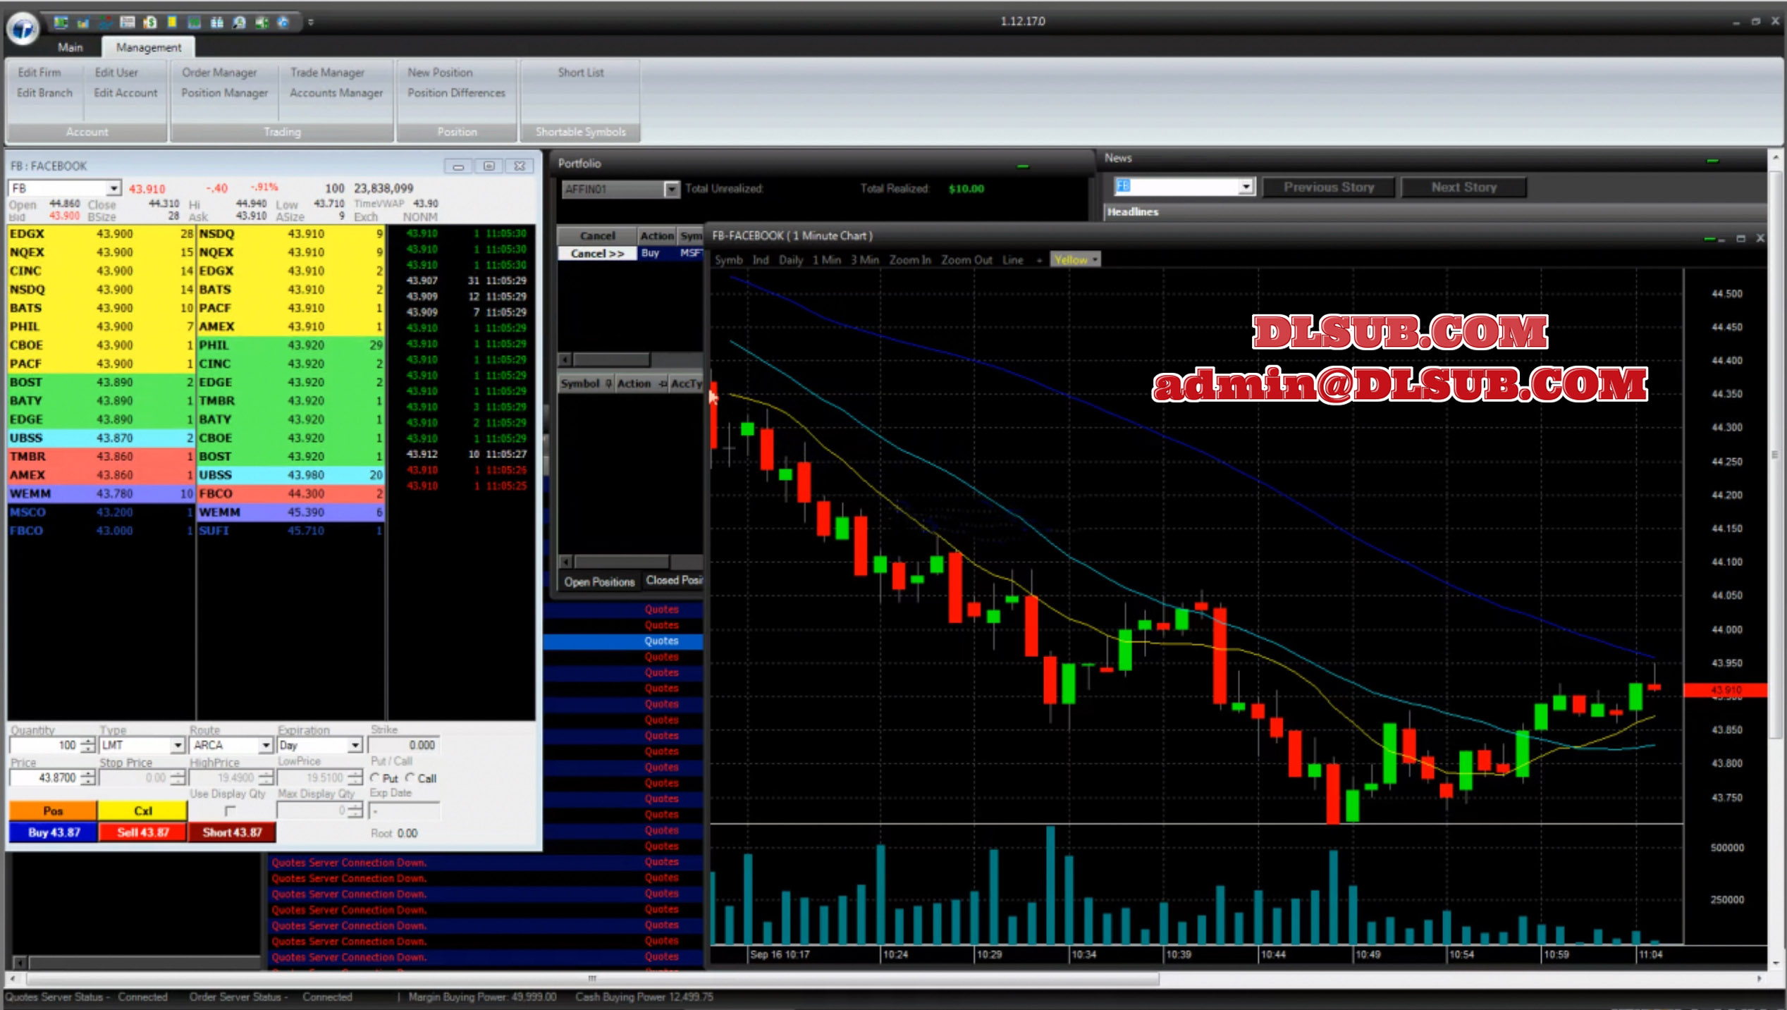Click the dollar sign document icon
Screen dimensions: 1787x1010
pyautogui.click(x=149, y=23)
